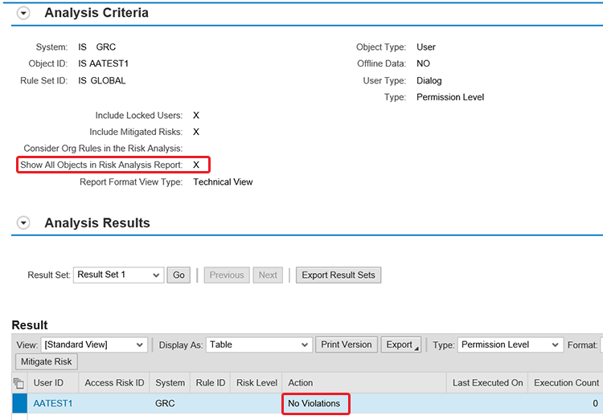
Task: Open the AATEST1 user link
Action: [53, 403]
